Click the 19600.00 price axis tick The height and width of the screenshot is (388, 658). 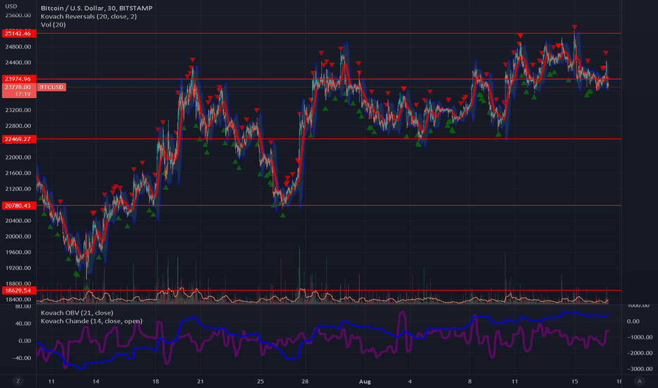pyautogui.click(x=18, y=252)
